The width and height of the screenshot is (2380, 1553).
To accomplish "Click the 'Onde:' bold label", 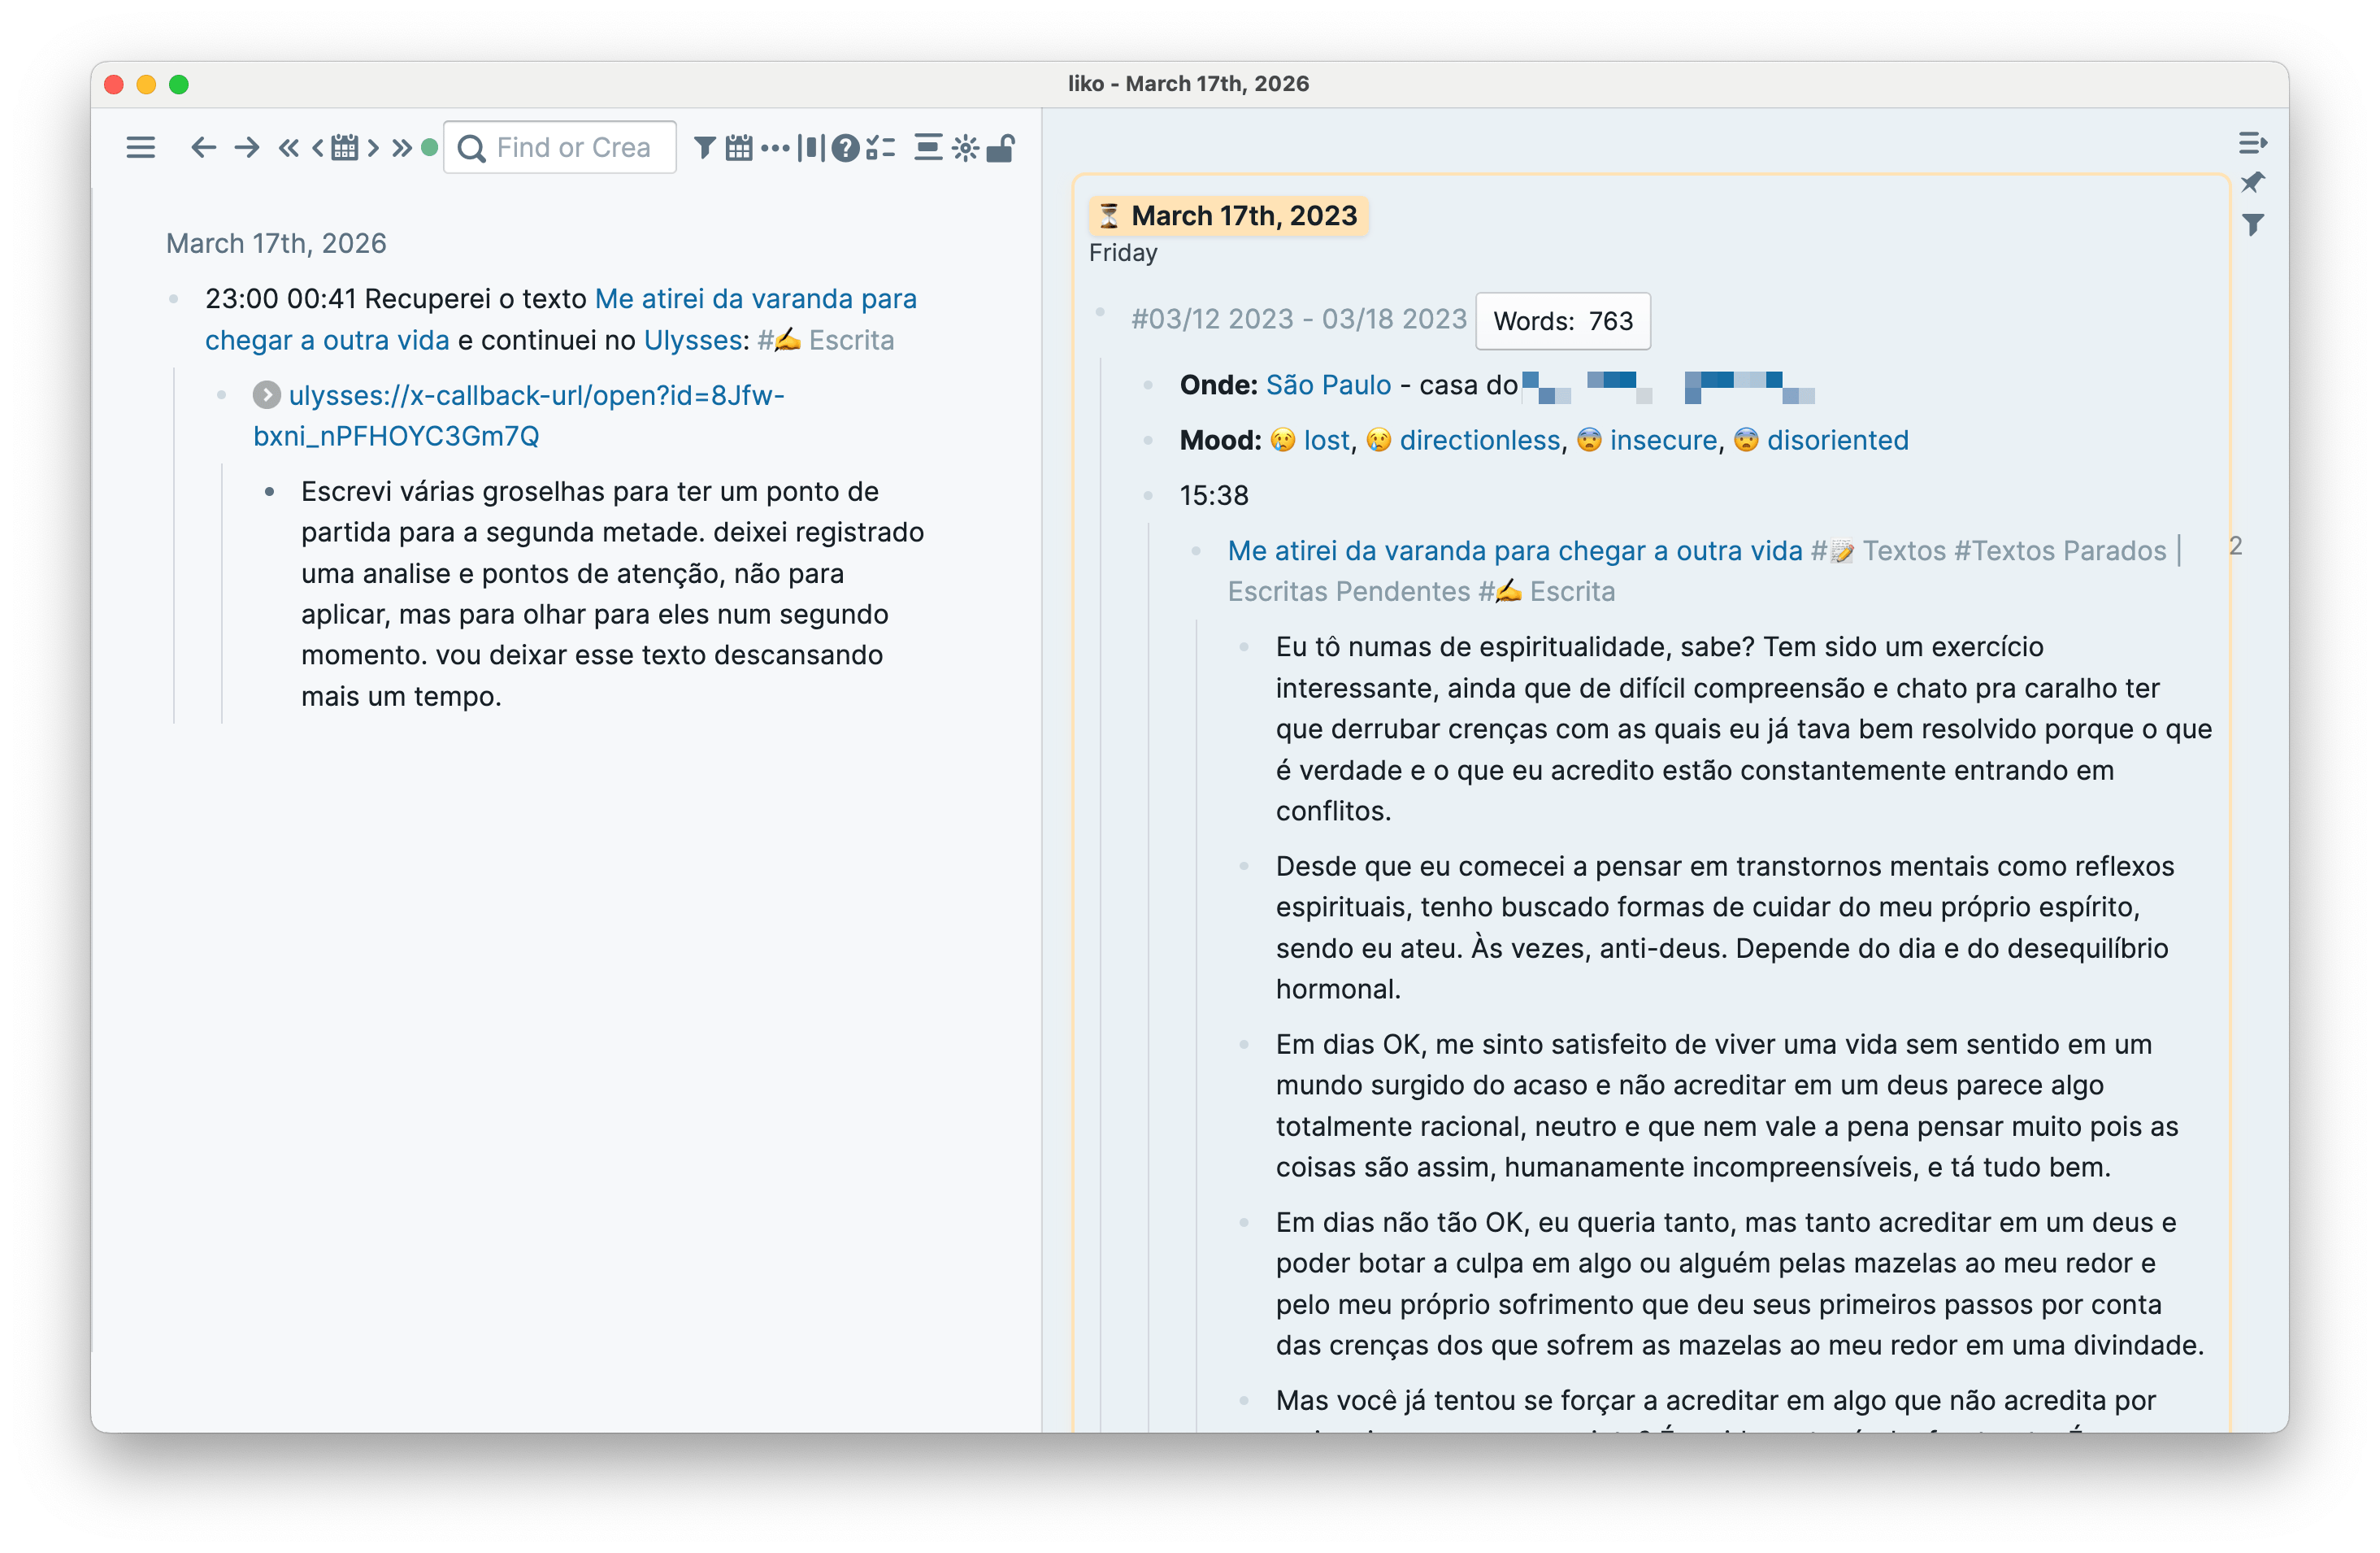I will coord(1219,385).
